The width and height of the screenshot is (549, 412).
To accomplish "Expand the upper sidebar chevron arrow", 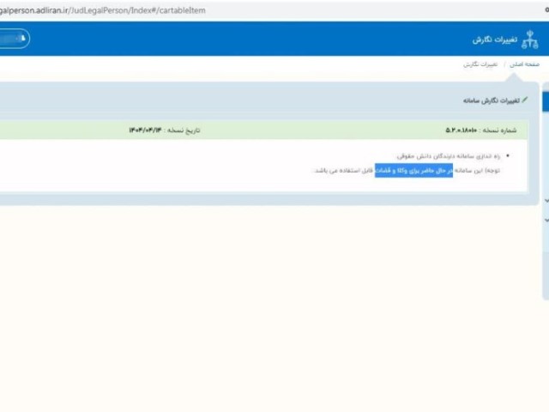I will [x=546, y=200].
